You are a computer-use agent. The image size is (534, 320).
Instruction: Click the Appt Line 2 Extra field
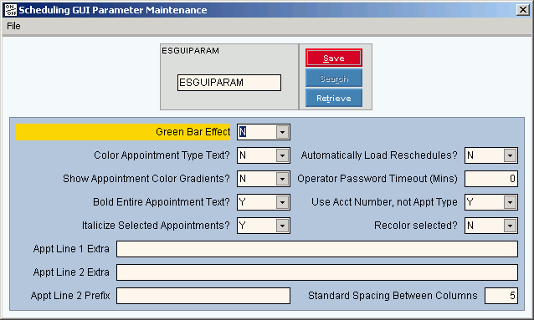[x=317, y=272]
